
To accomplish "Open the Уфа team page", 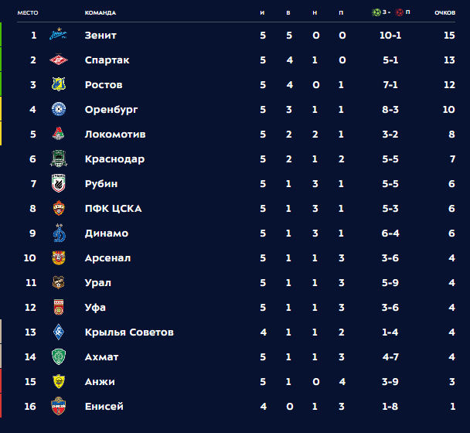I will coord(95,308).
